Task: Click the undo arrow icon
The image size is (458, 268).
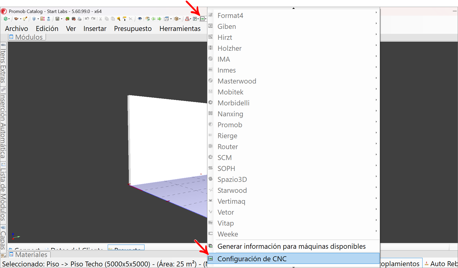Action: point(87,19)
